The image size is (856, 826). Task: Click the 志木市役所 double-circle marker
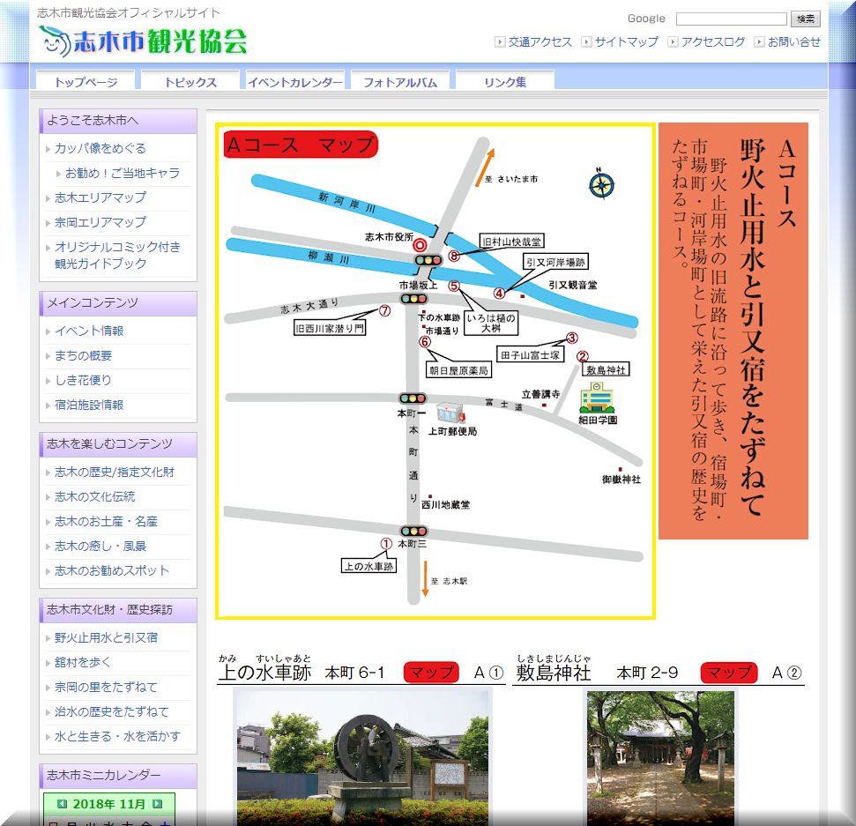tap(420, 244)
